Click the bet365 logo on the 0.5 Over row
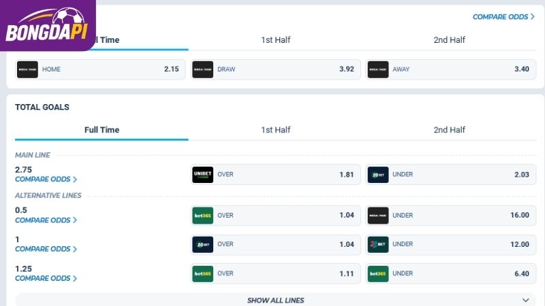The height and width of the screenshot is (306, 545). pos(202,216)
